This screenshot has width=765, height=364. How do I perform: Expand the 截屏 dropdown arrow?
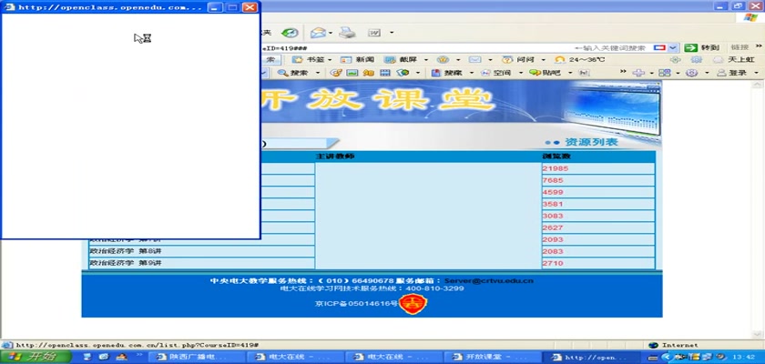coord(425,60)
